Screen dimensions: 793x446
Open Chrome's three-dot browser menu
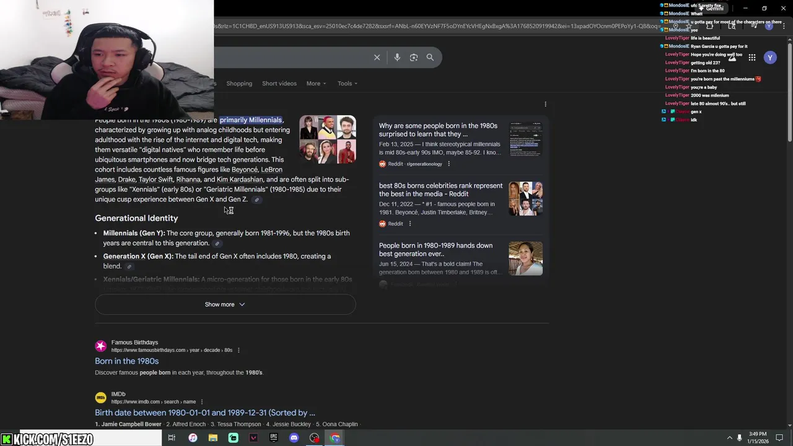click(782, 26)
